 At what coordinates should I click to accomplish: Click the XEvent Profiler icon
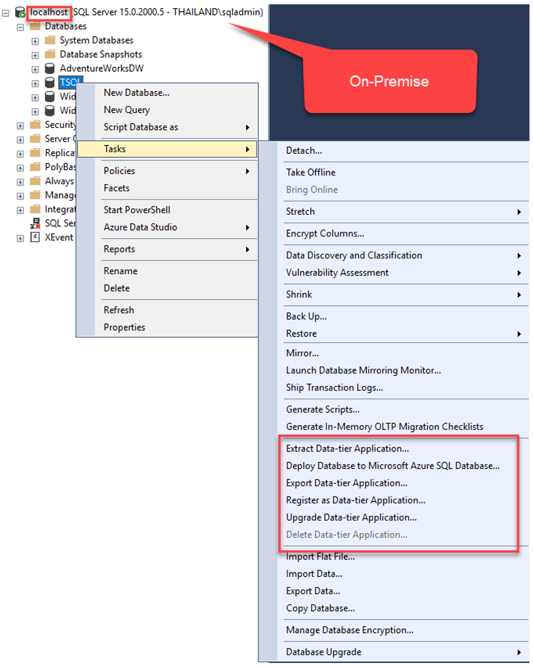(x=35, y=237)
